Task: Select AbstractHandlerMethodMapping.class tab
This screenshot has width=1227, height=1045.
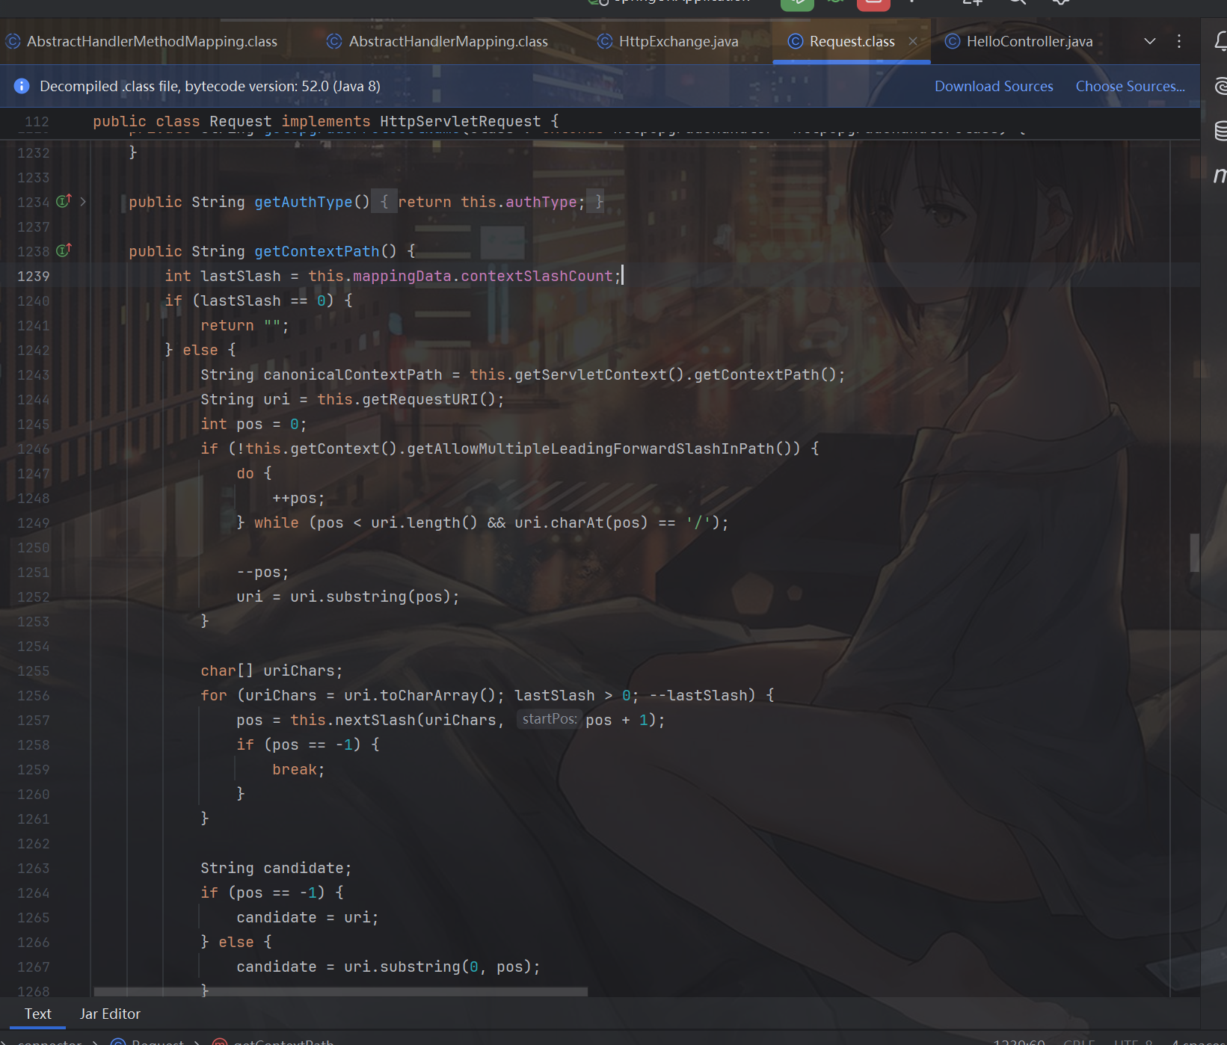Action: coord(151,41)
